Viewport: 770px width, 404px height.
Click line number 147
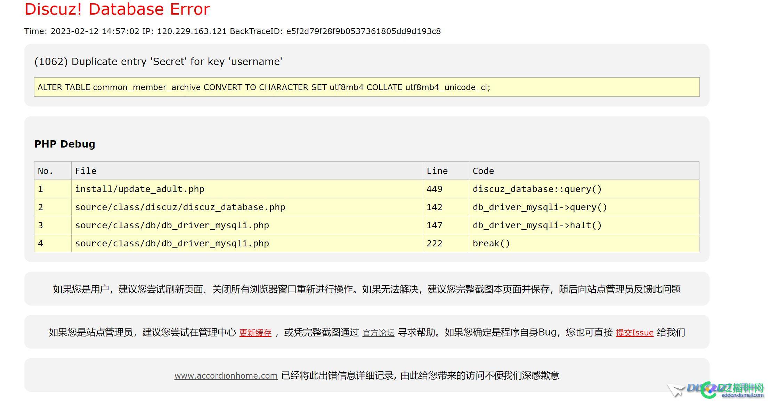coord(446,225)
